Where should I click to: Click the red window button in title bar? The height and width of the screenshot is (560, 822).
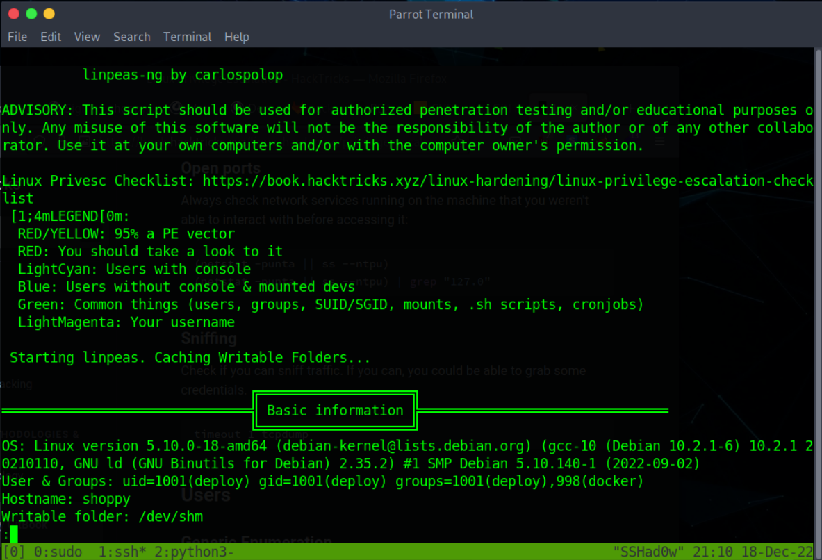pos(13,14)
